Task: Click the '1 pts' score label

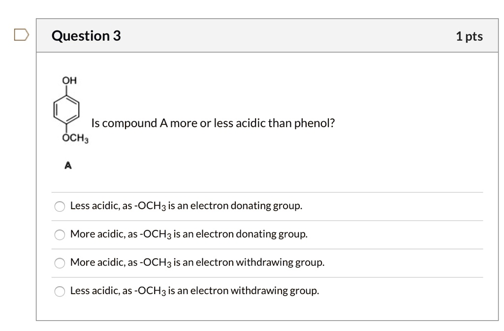Action: tap(469, 36)
